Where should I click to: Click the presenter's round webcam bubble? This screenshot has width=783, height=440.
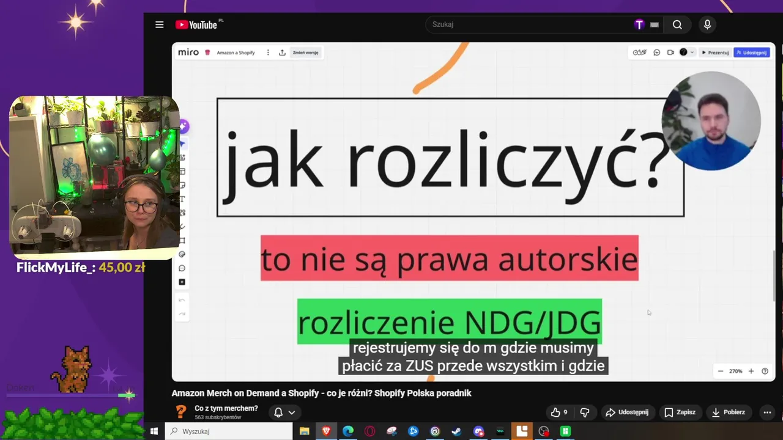(711, 120)
